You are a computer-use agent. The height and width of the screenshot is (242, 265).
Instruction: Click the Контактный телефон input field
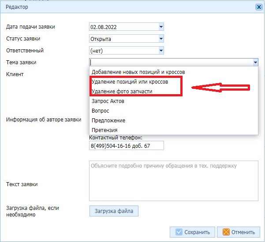pyautogui.click(x=126, y=146)
